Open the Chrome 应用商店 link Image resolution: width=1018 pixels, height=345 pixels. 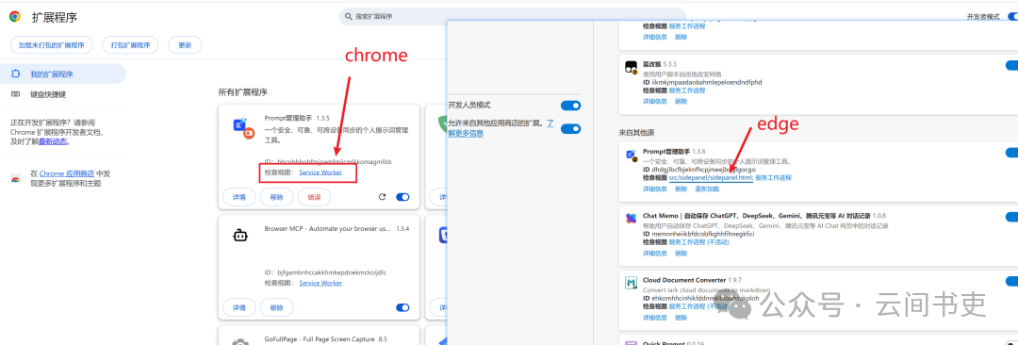[66, 173]
